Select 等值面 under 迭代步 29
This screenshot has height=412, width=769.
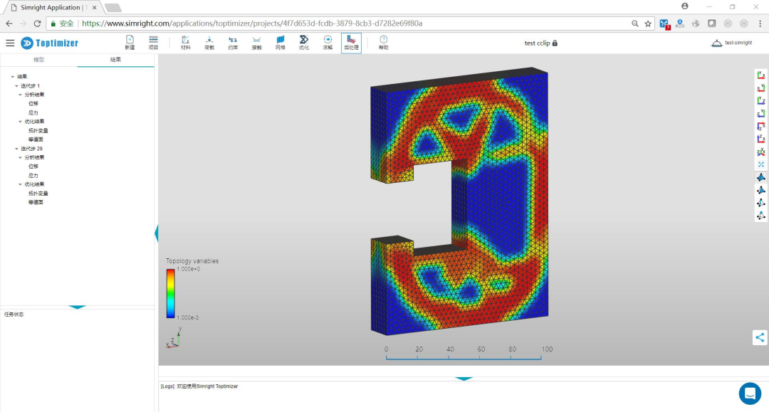[x=36, y=202]
